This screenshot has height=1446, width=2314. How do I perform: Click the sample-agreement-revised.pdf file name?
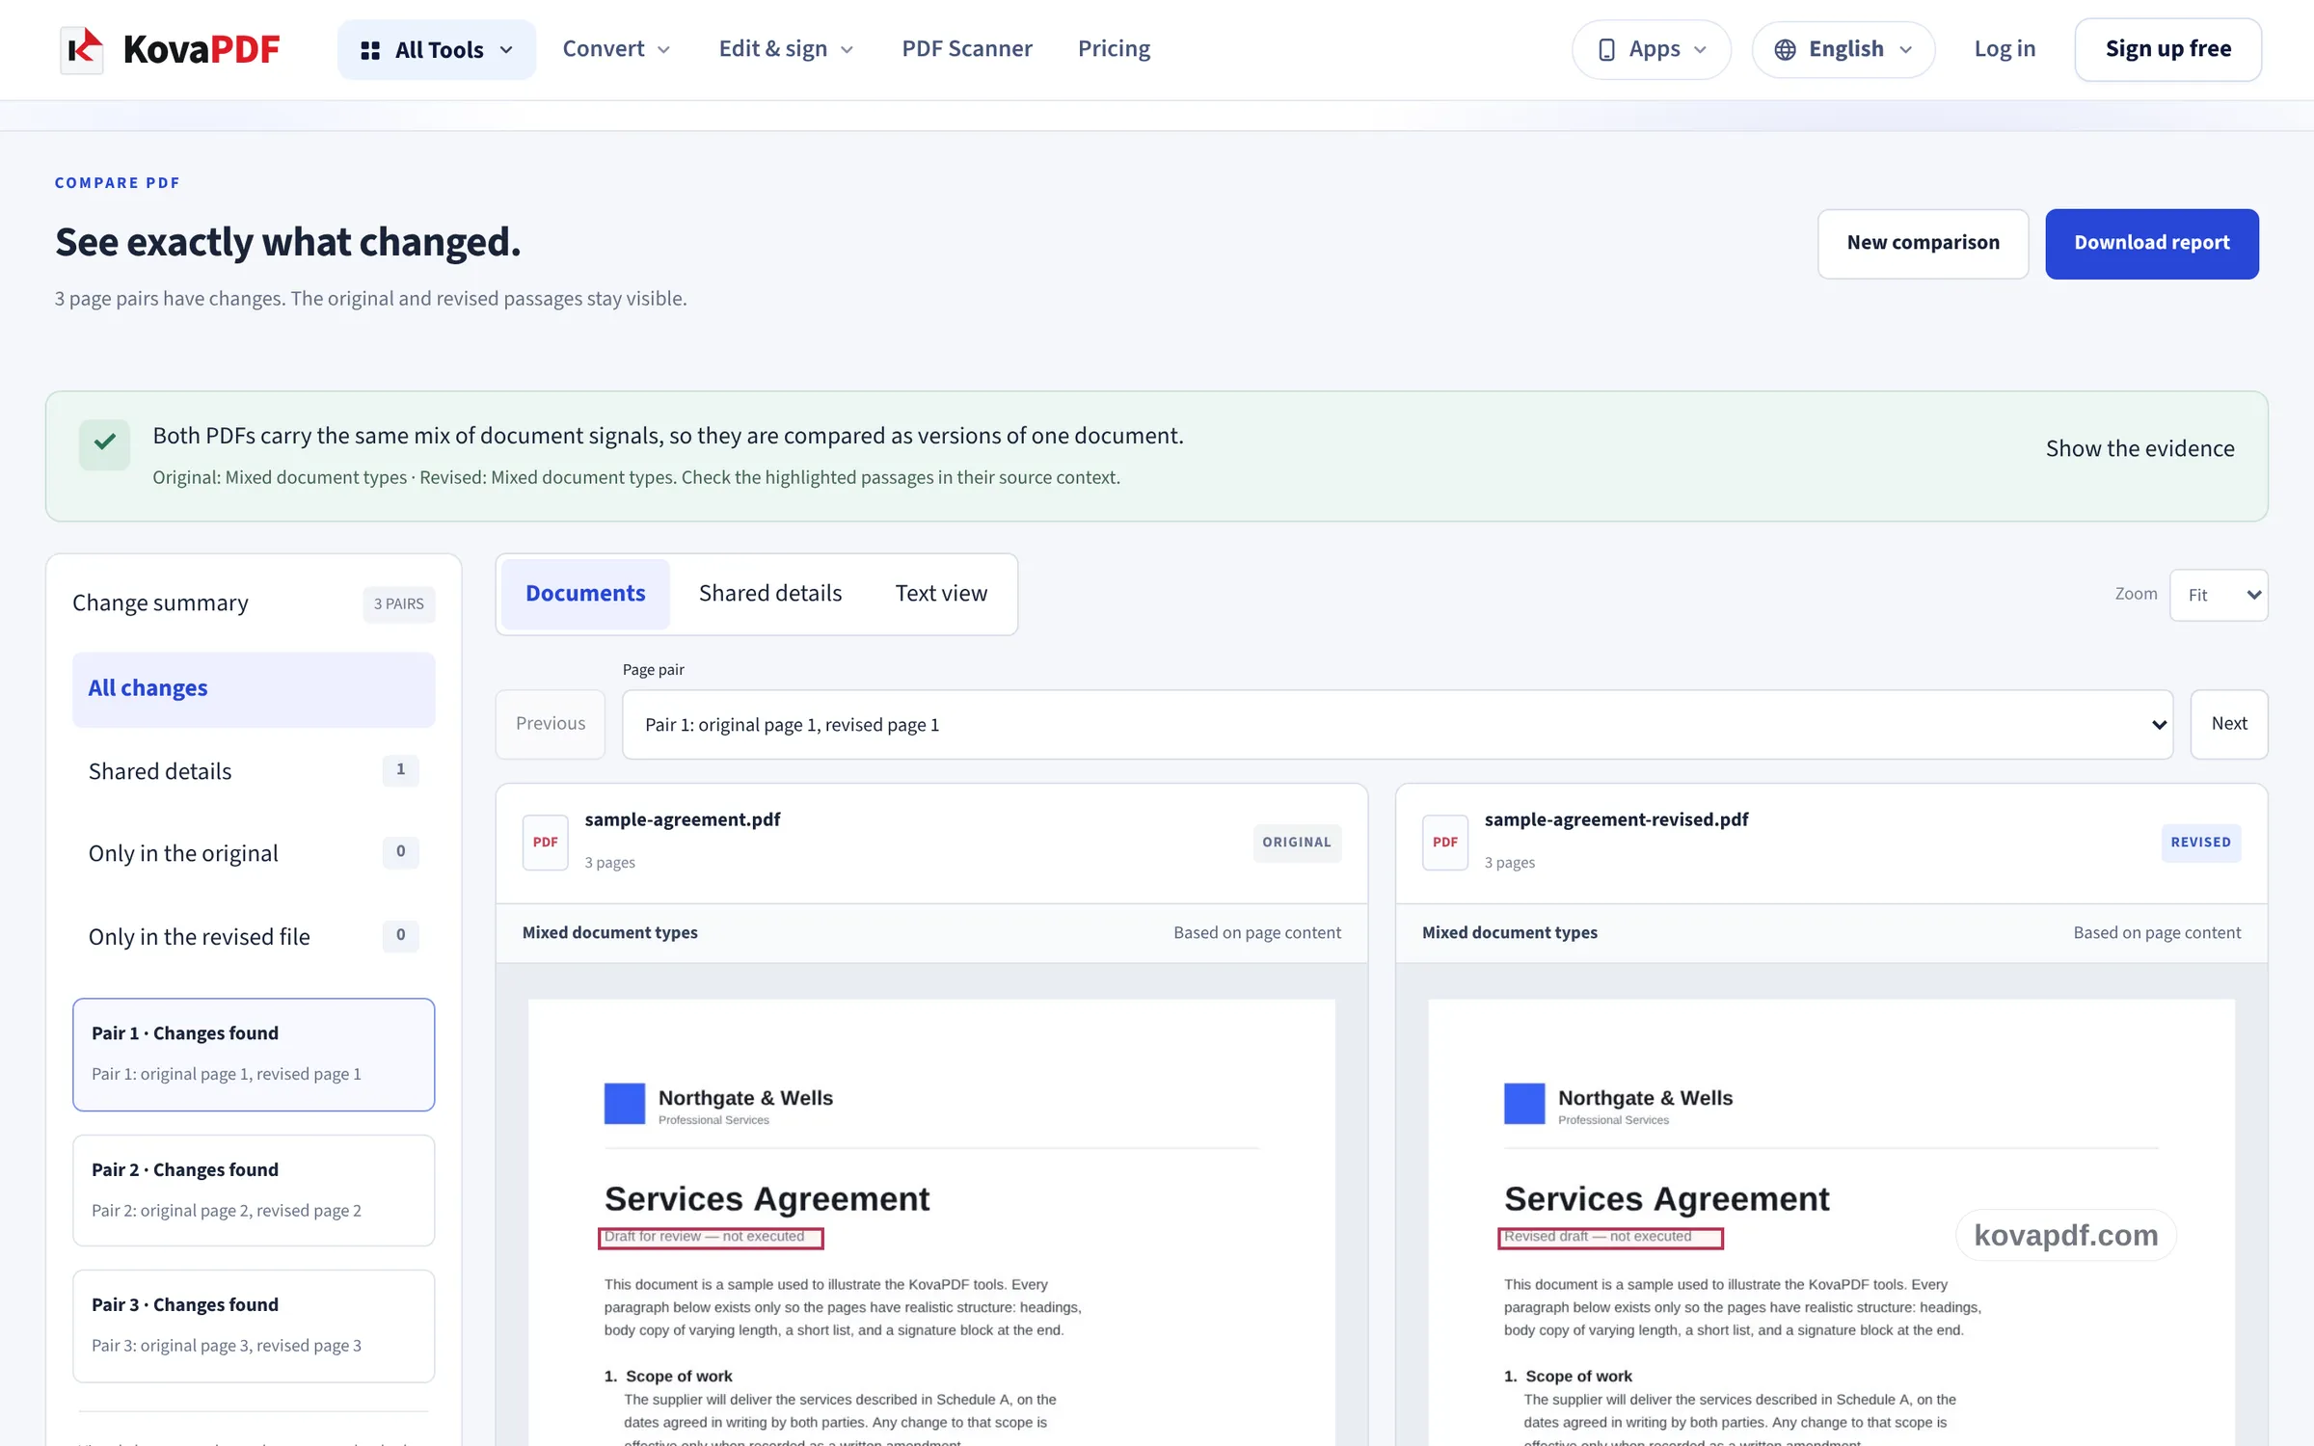(1616, 820)
